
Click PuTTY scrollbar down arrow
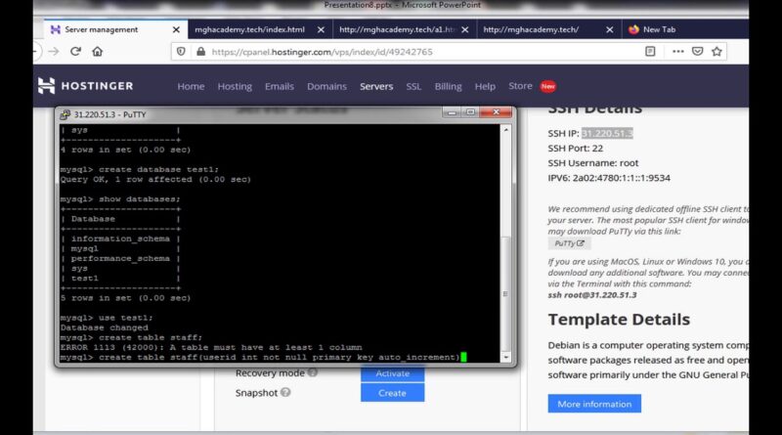pyautogui.click(x=505, y=357)
